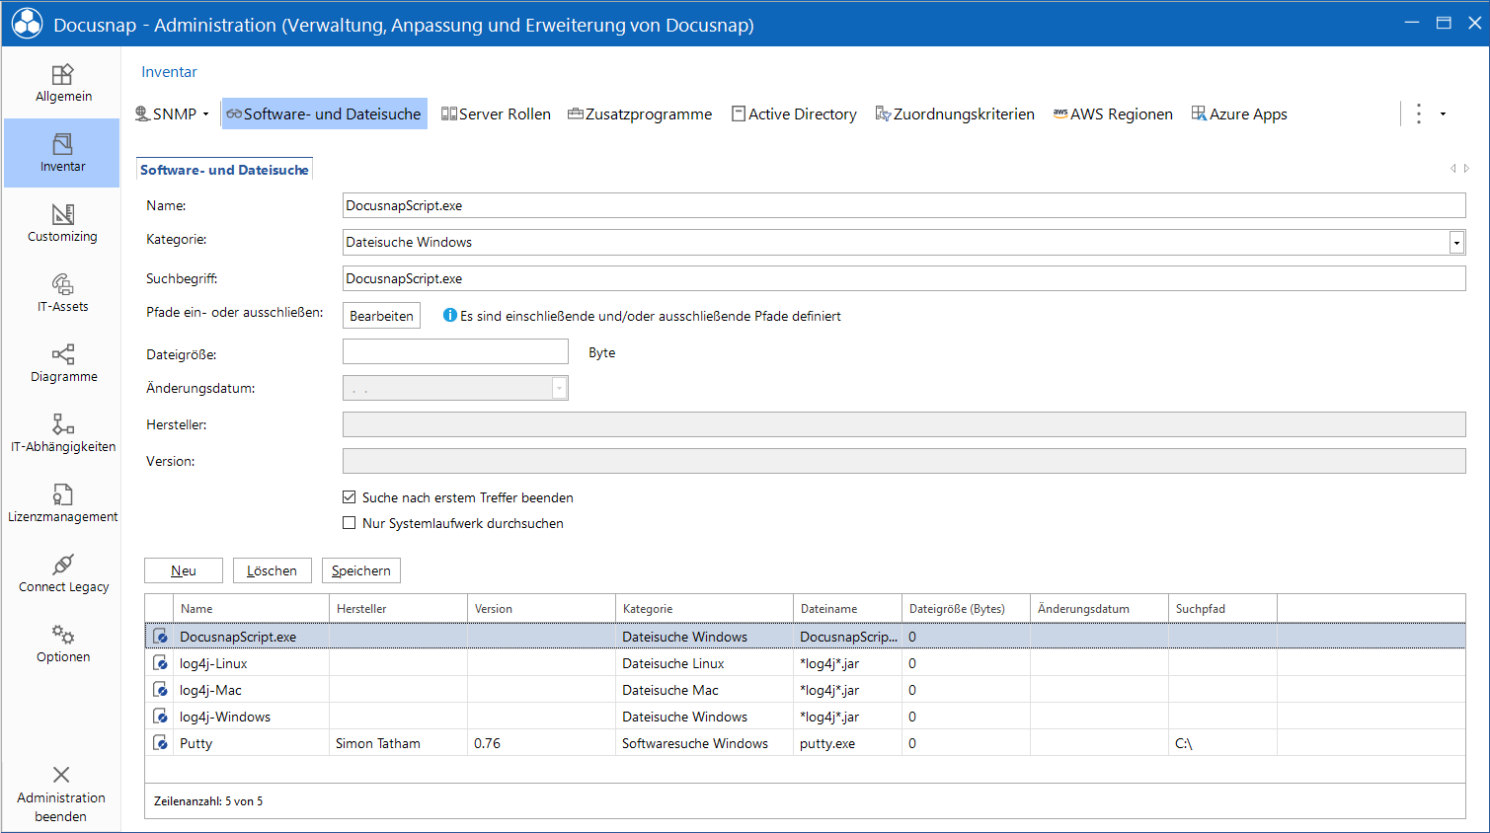1490x833 pixels.
Task: Open Server Rollen toolbar item
Action: coord(496,114)
